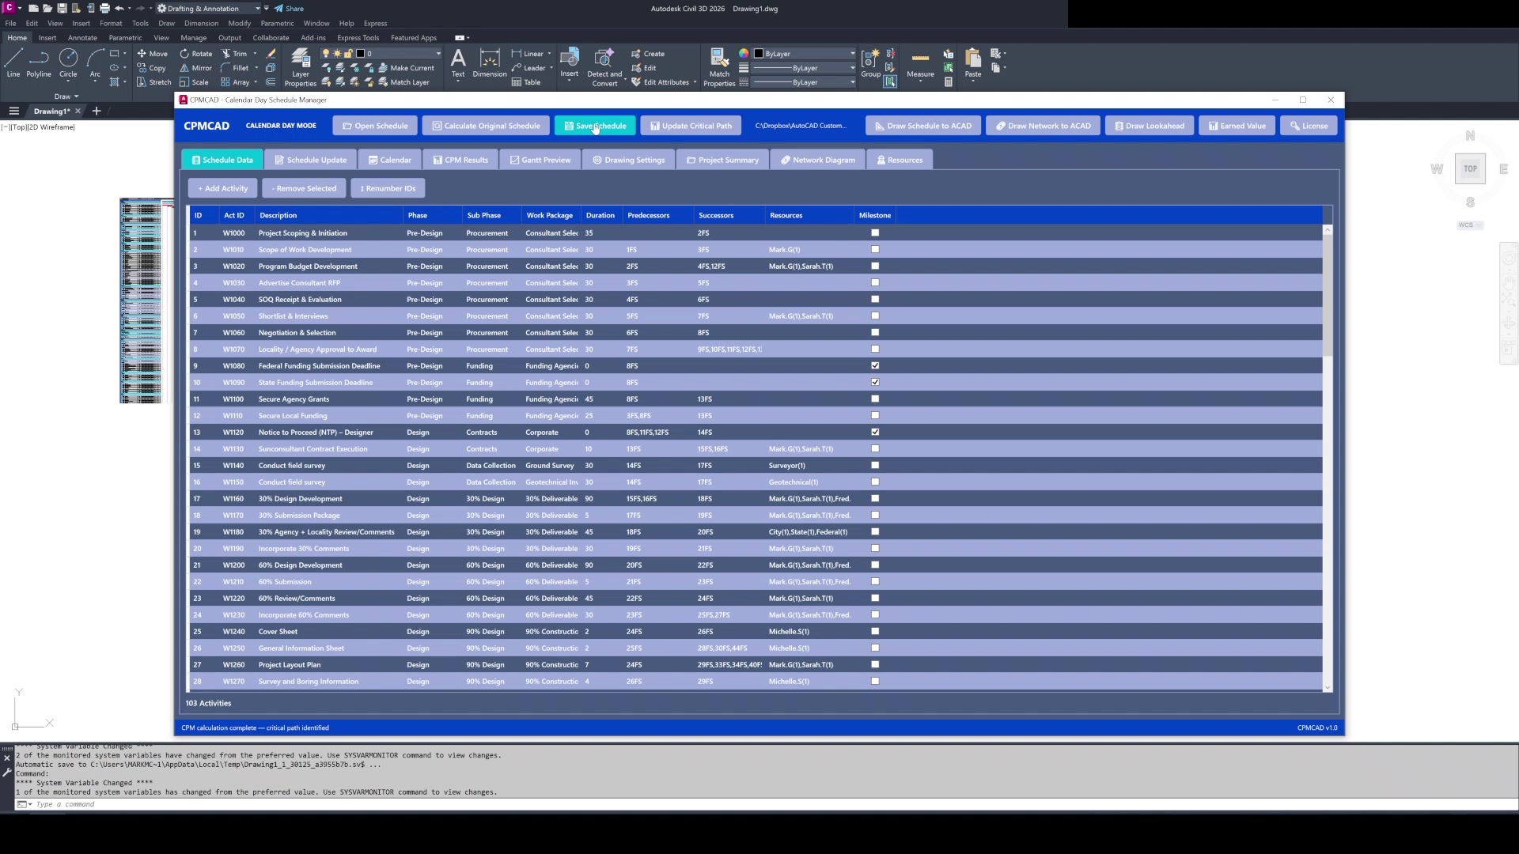Select the Line drawing tool
The height and width of the screenshot is (854, 1519).
pos(13,62)
